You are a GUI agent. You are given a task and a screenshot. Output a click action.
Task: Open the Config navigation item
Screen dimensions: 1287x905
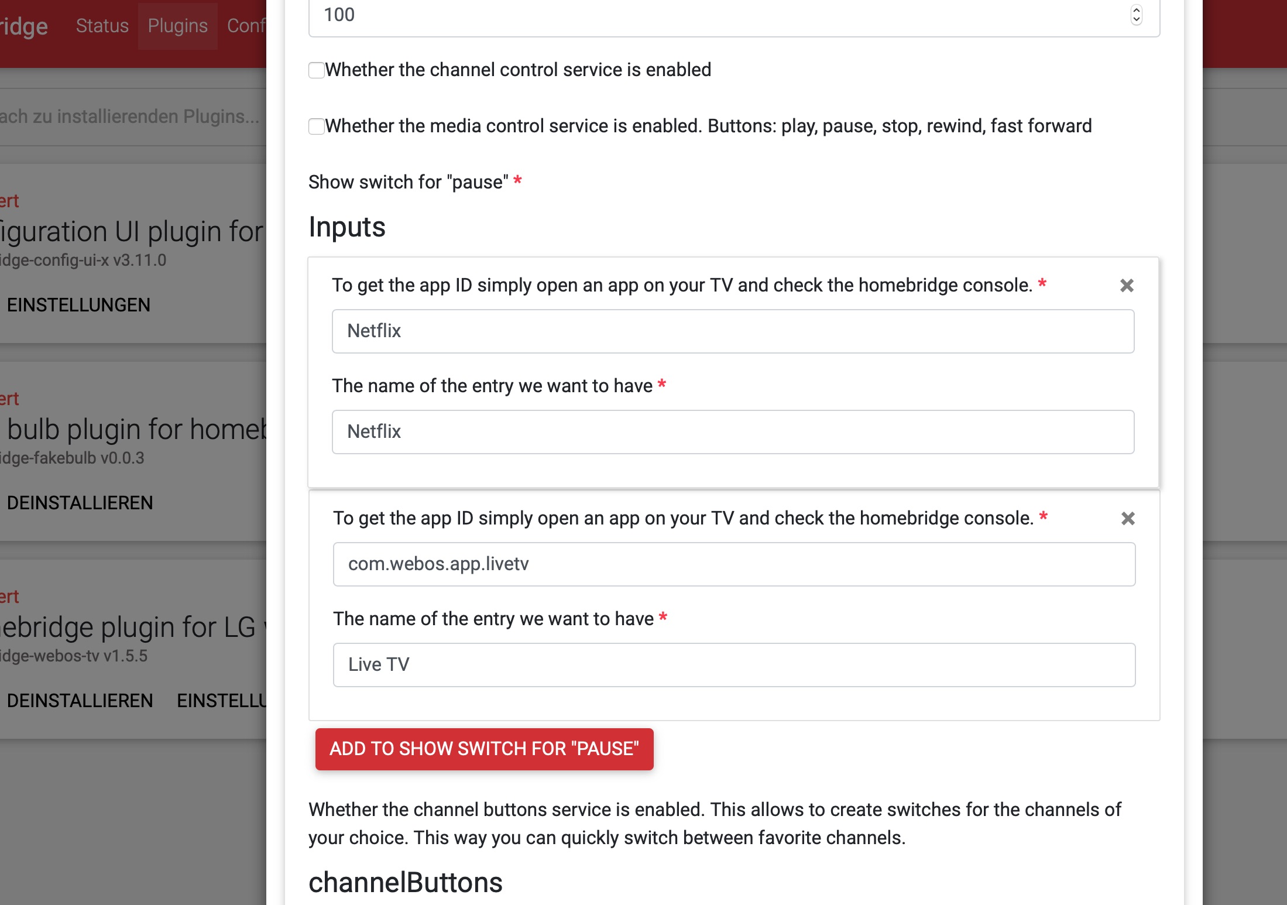tap(246, 26)
